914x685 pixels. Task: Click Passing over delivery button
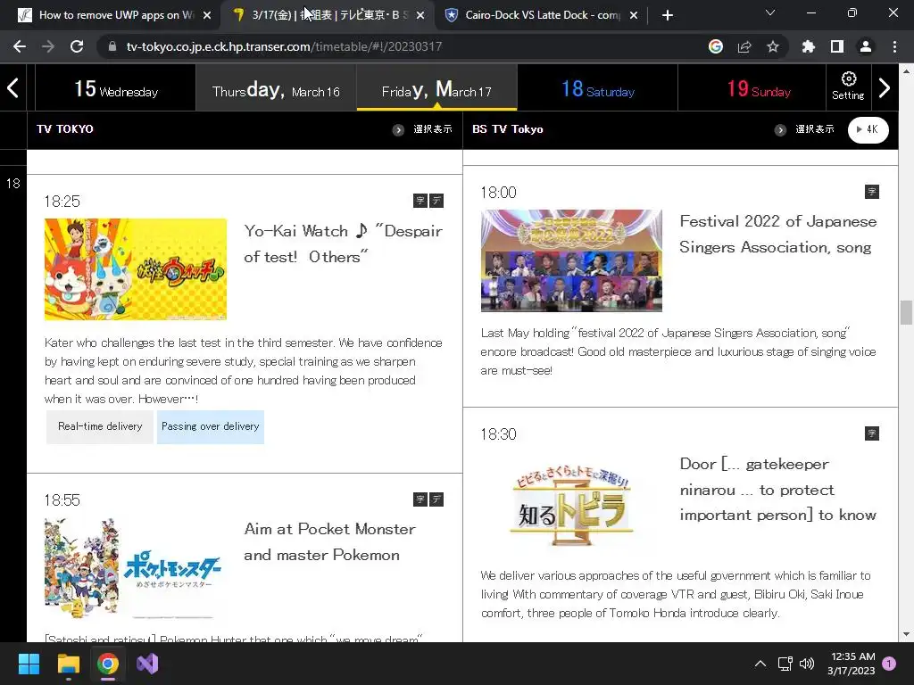tap(211, 427)
